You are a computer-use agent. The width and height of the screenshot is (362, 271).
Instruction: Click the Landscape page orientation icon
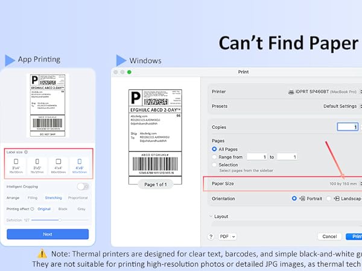pos(337,198)
